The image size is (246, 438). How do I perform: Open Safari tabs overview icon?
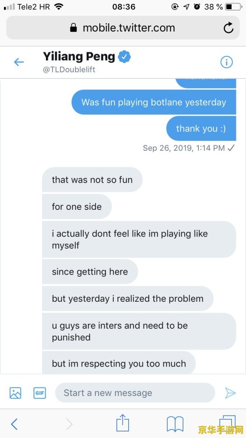pos(227,424)
